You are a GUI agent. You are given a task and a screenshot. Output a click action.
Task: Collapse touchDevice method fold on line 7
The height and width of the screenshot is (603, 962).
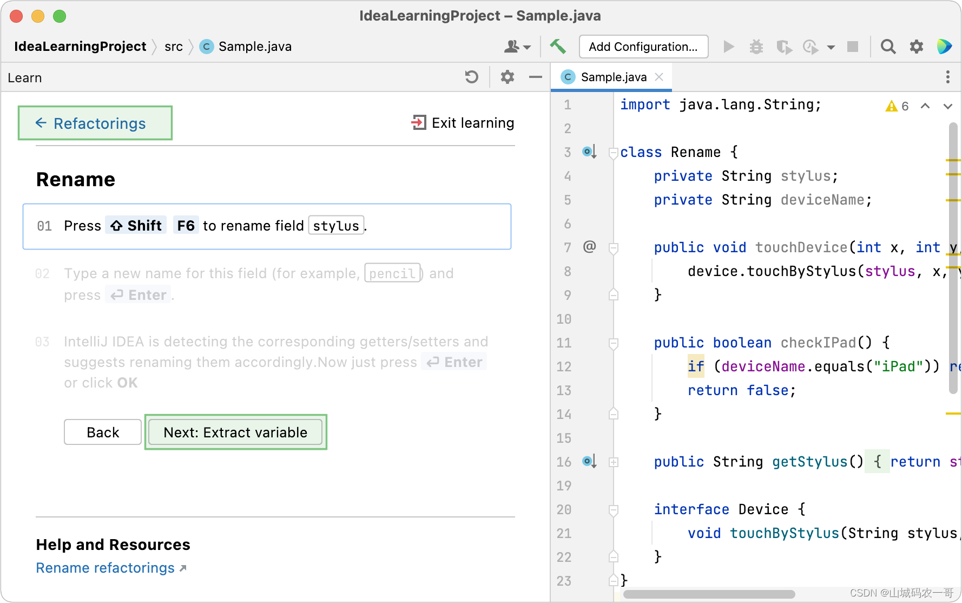(614, 248)
